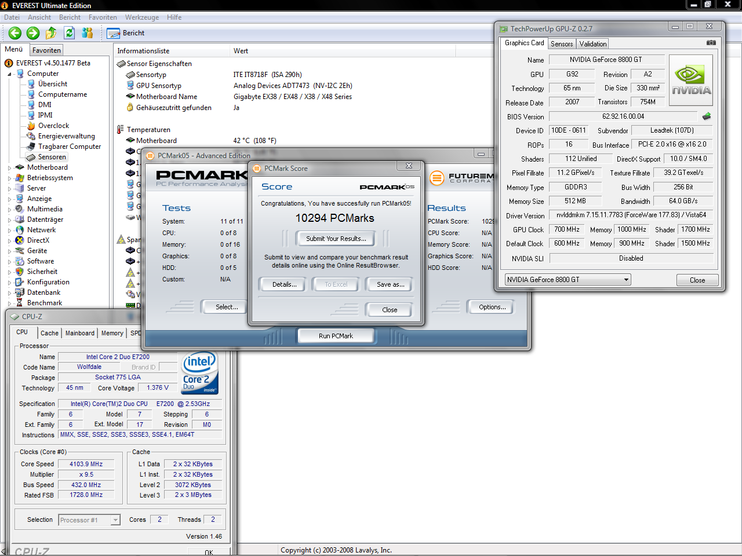This screenshot has width=742, height=556.
Task: Click the NVIDIA logo in GPU-Z
Action: pos(691,80)
